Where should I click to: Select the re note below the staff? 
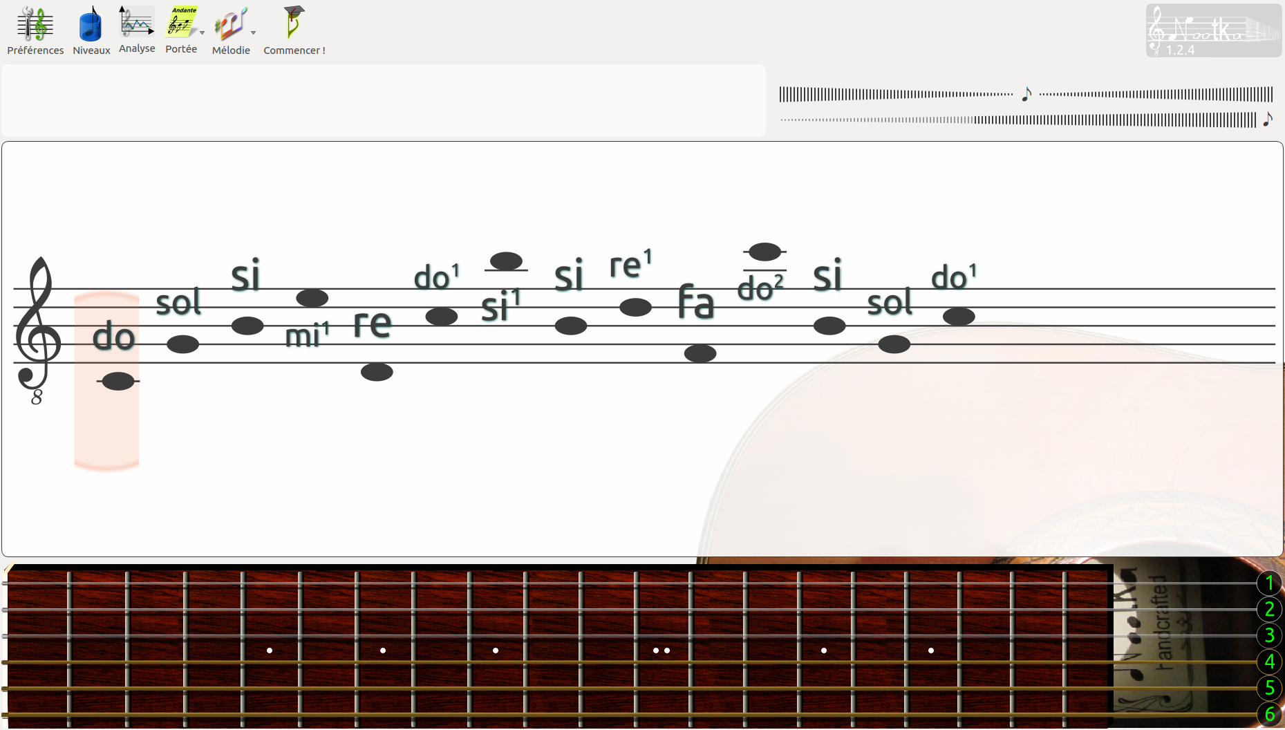tap(377, 372)
